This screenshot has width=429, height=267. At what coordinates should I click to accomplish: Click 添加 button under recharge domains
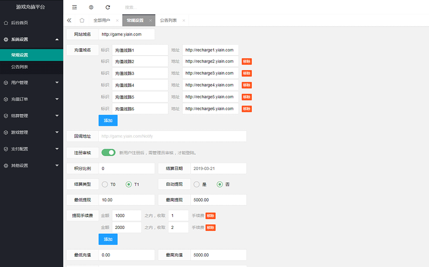pos(108,121)
